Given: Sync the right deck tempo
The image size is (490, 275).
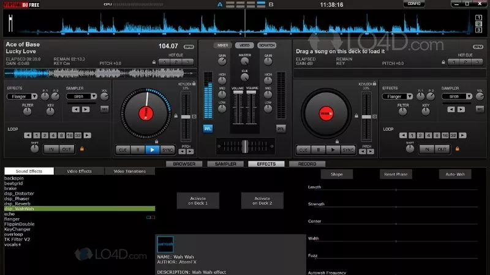Looking at the screenshot, I should pyautogui.click(x=348, y=150).
